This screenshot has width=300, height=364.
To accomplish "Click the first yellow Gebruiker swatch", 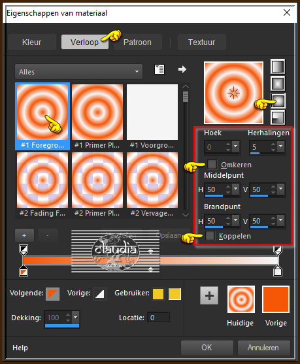I will point(158,294).
